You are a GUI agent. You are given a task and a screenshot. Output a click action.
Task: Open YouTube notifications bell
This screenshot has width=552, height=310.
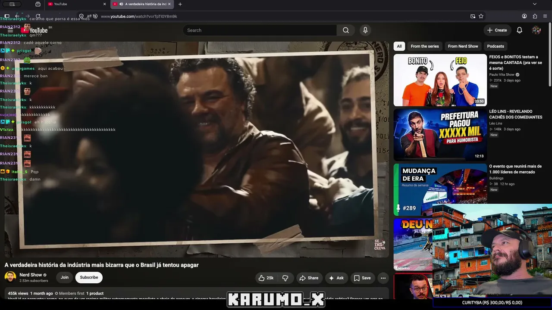pyautogui.click(x=520, y=30)
